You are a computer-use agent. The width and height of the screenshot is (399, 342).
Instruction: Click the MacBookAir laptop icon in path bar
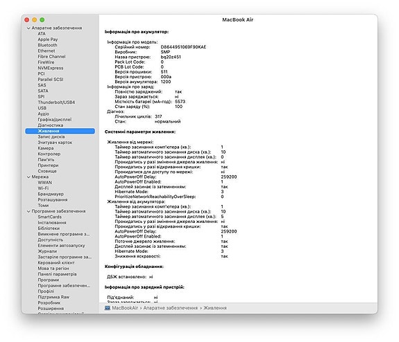coord(108,307)
